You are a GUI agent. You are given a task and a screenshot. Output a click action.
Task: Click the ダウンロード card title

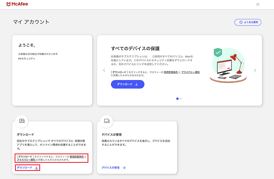point(26,134)
